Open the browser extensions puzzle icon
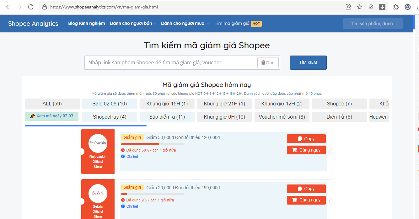The width and height of the screenshot is (419, 219). coord(396,7)
